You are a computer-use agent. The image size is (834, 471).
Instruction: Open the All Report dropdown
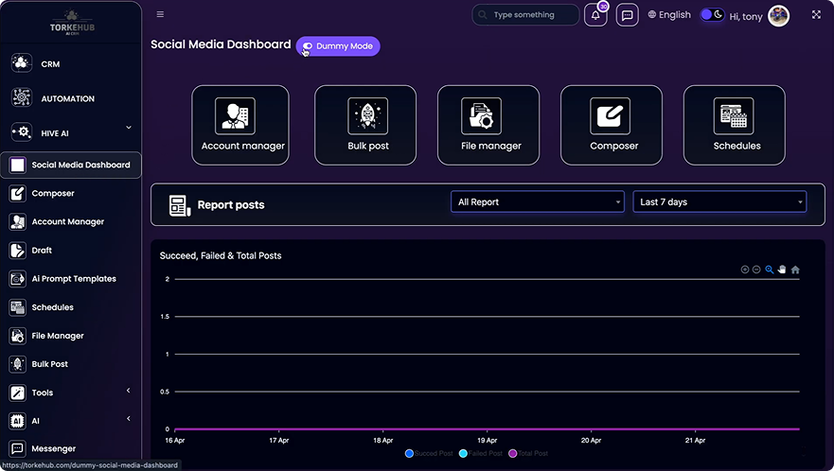(x=537, y=202)
